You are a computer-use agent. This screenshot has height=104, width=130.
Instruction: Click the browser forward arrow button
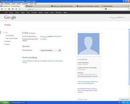pos(5,9)
